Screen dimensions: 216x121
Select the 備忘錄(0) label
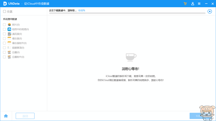pos(17,38)
